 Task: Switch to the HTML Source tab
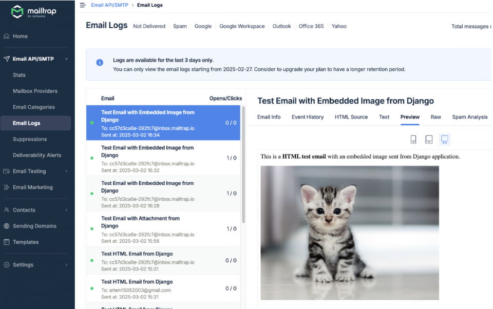[x=351, y=117]
